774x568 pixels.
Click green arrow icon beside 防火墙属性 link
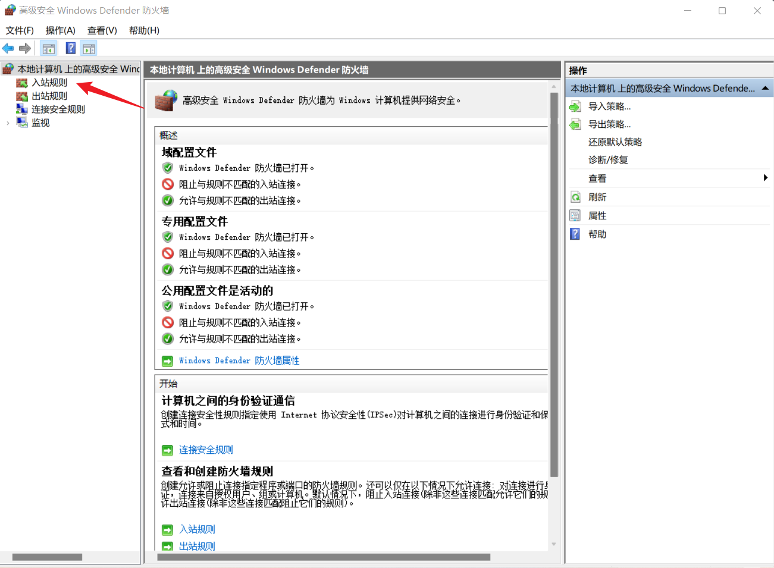click(x=168, y=361)
